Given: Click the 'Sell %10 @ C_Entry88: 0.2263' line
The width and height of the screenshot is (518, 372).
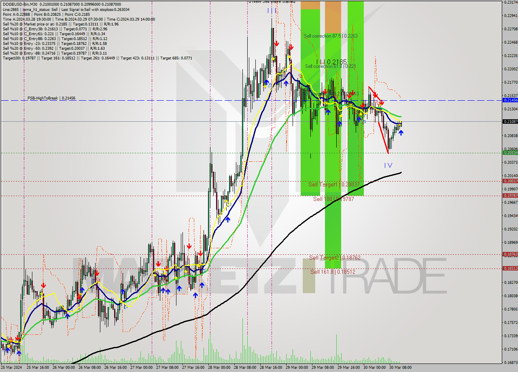Looking at the screenshot, I should pyautogui.click(x=55, y=38).
